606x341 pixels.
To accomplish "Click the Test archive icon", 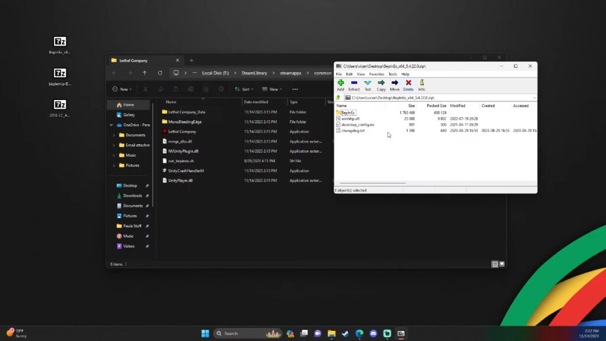I will pyautogui.click(x=368, y=83).
